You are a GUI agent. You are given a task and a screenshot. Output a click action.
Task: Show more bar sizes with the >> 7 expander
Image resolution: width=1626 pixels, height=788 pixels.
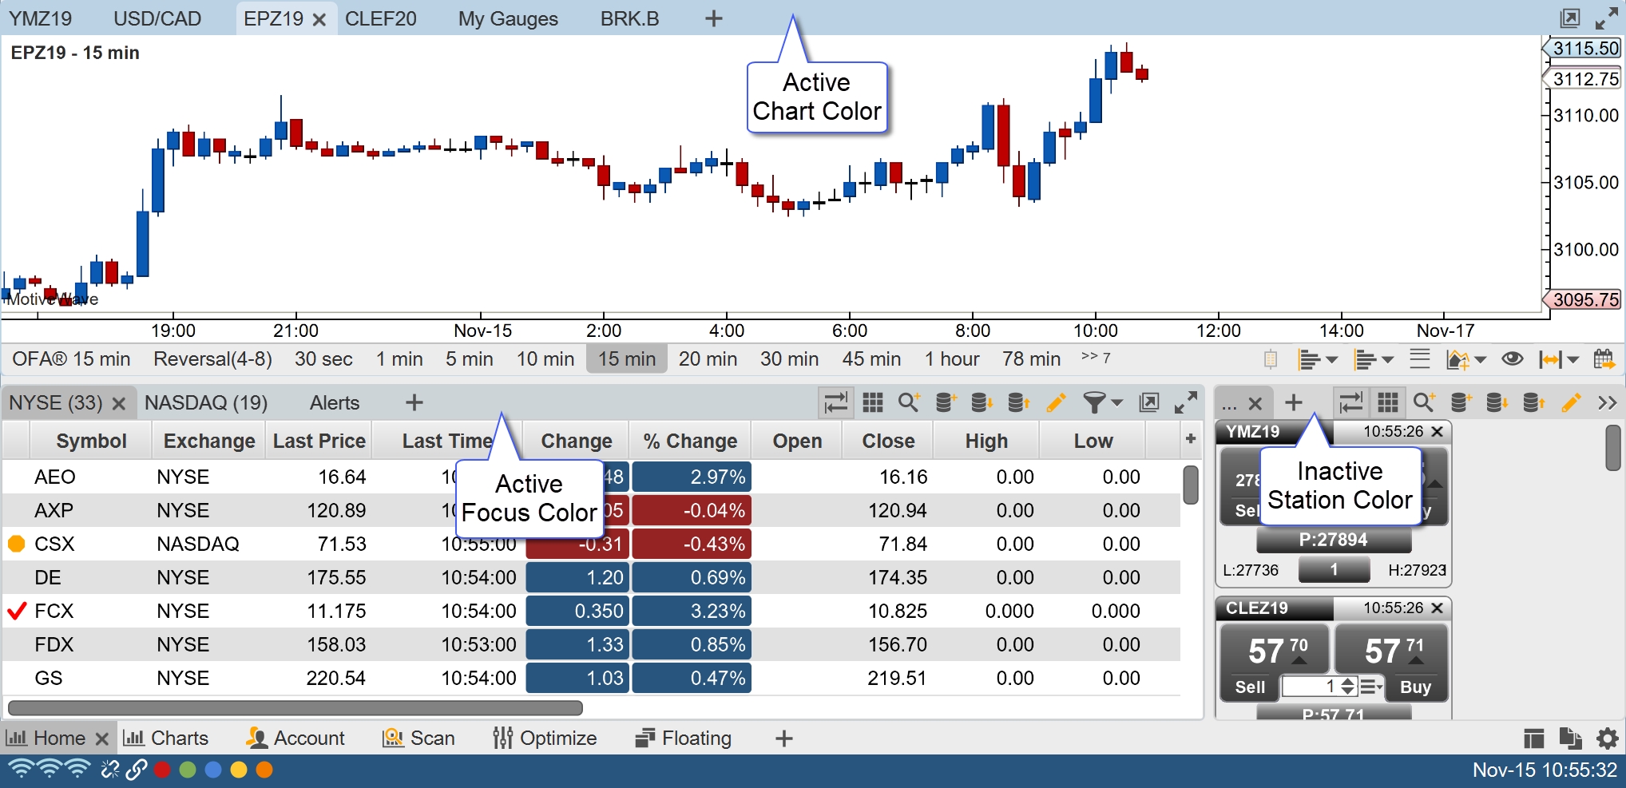[1096, 358]
